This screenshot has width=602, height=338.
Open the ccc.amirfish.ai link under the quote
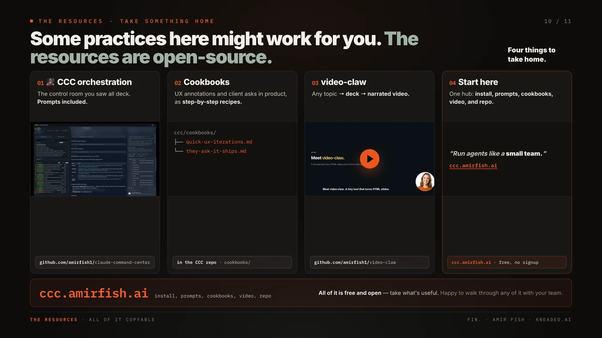click(x=473, y=165)
